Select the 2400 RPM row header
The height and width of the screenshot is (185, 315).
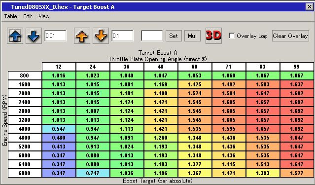coord(25,102)
